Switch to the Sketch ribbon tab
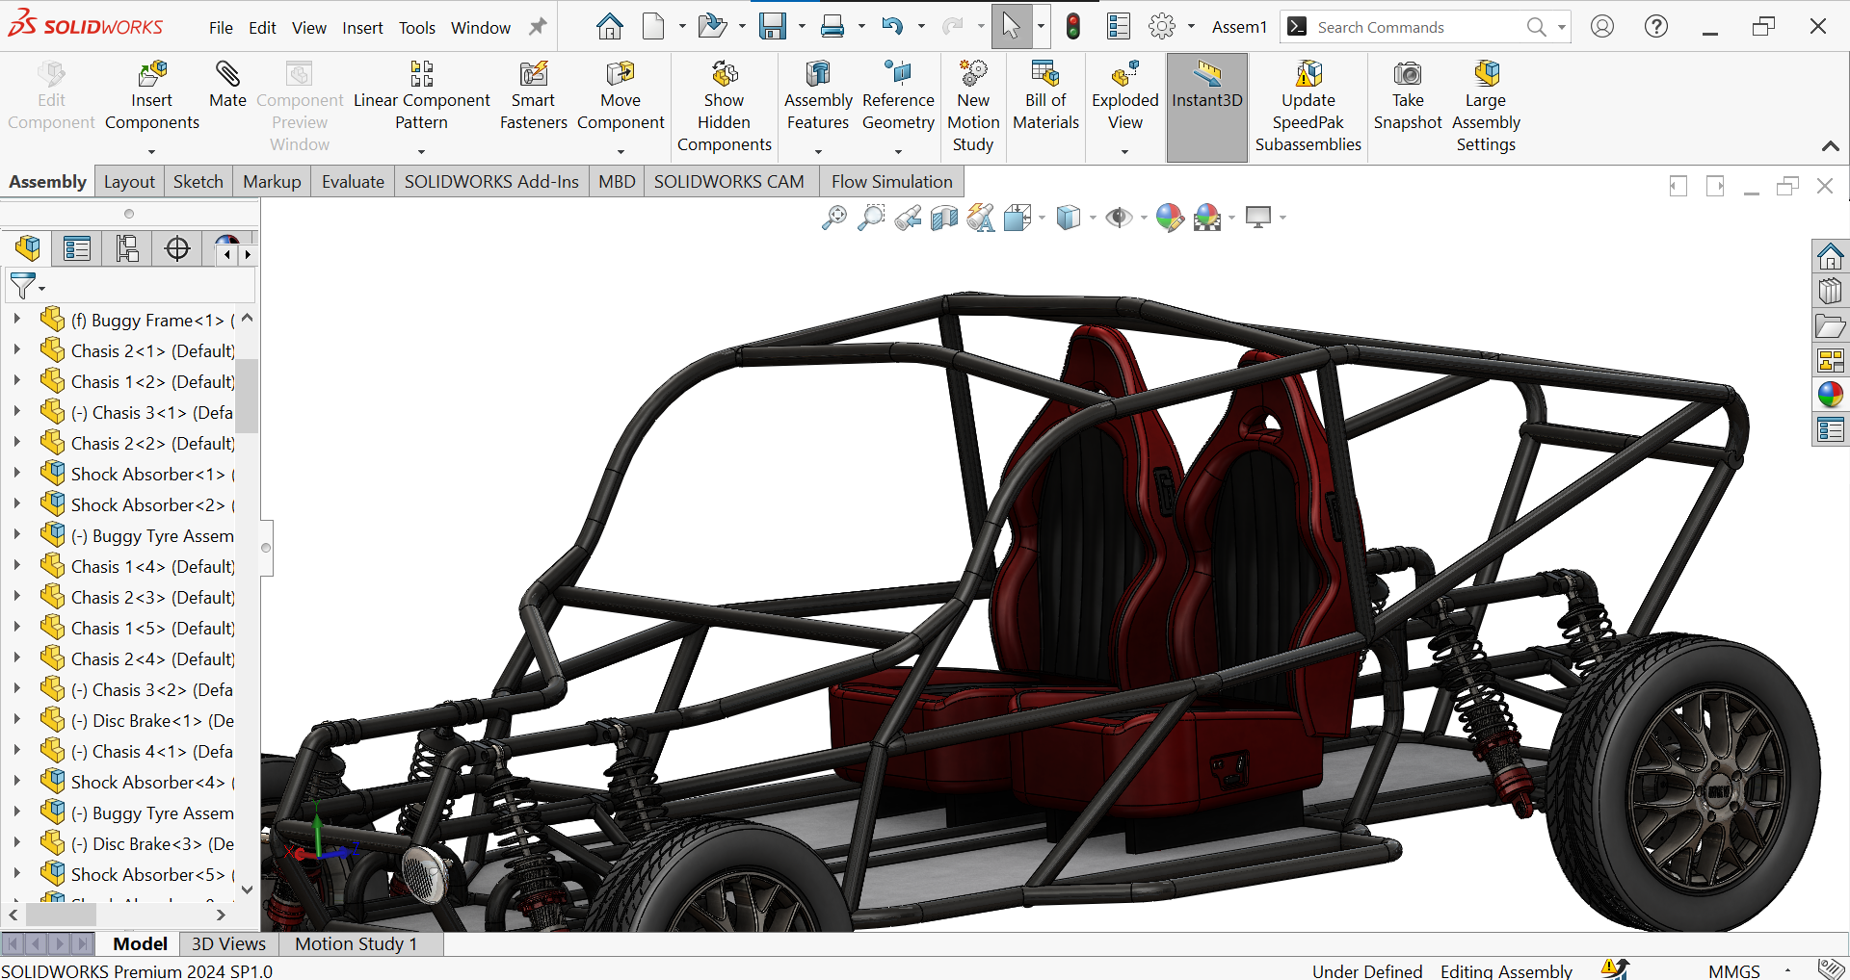Image resolution: width=1850 pixels, height=980 pixels. (198, 181)
